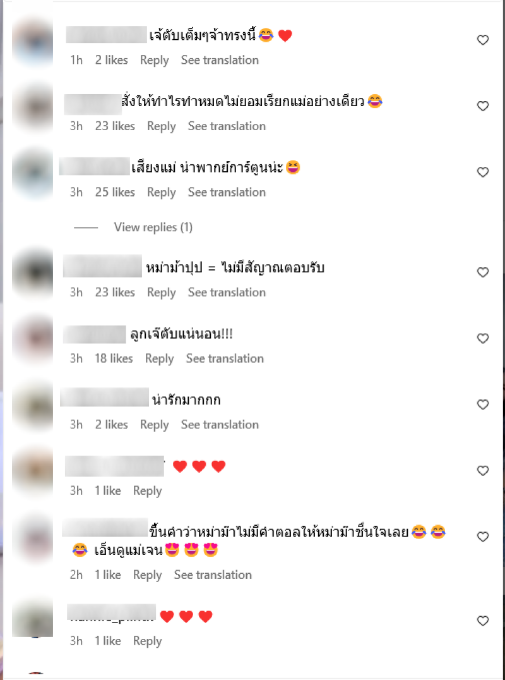Viewport: 505px width, 680px height.
Task: Heart the comment containing the equals sign
Action: [x=482, y=272]
